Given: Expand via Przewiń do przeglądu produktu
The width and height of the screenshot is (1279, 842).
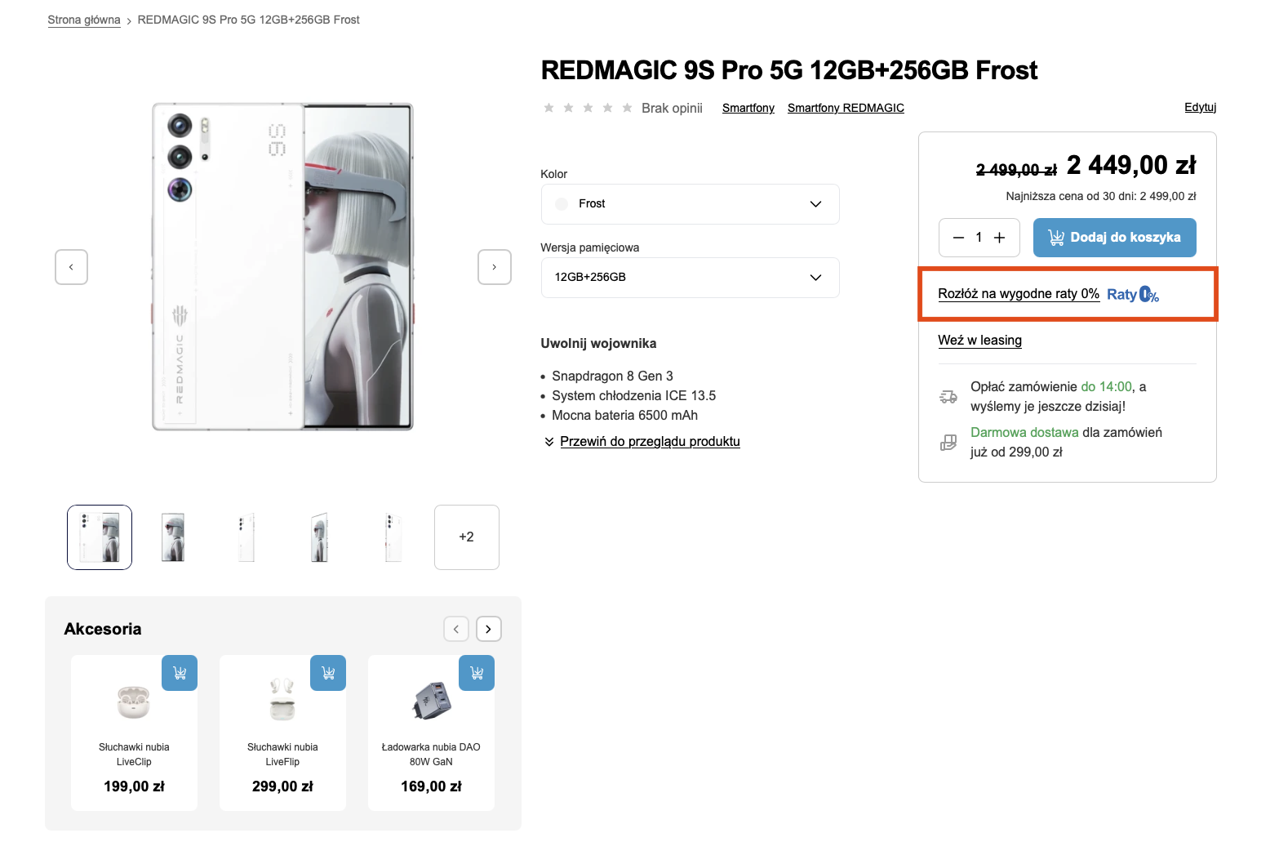Looking at the screenshot, I should coord(649,442).
